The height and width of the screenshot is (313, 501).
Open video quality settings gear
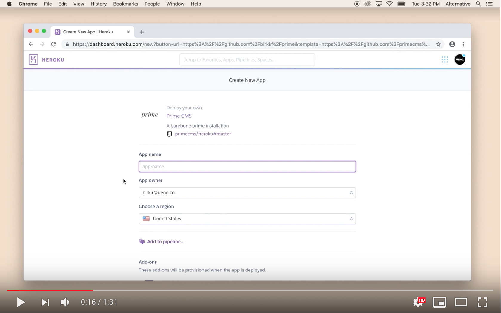coord(419,302)
